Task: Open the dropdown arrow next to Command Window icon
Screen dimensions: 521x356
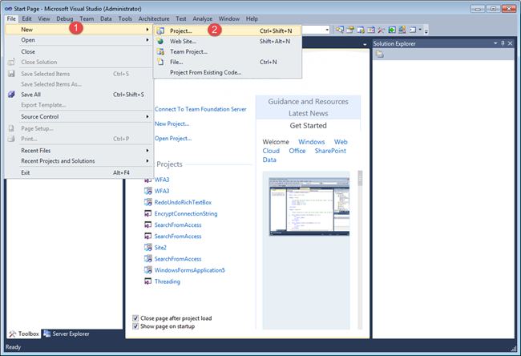Action: click(420, 30)
